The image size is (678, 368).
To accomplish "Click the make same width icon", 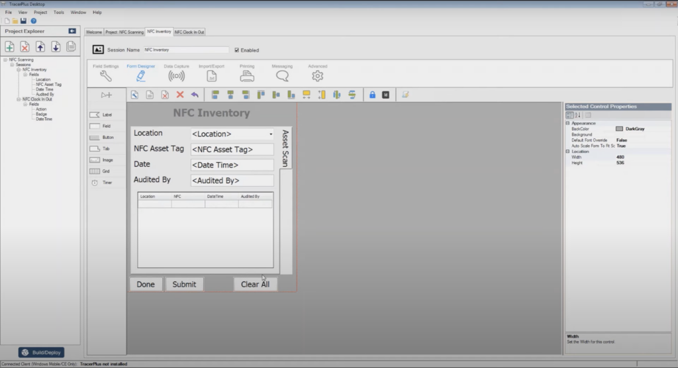I will (x=307, y=95).
